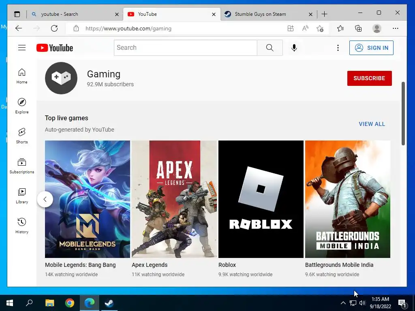This screenshot has height=311, width=415.
Task: Open History in the sidebar
Action: coord(22,226)
